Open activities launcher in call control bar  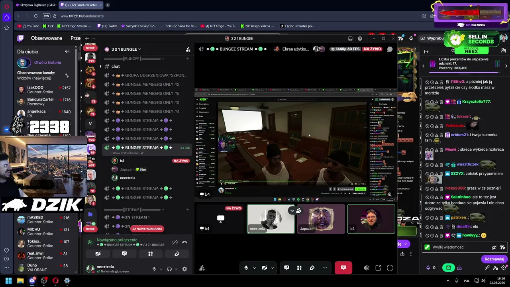click(299, 268)
